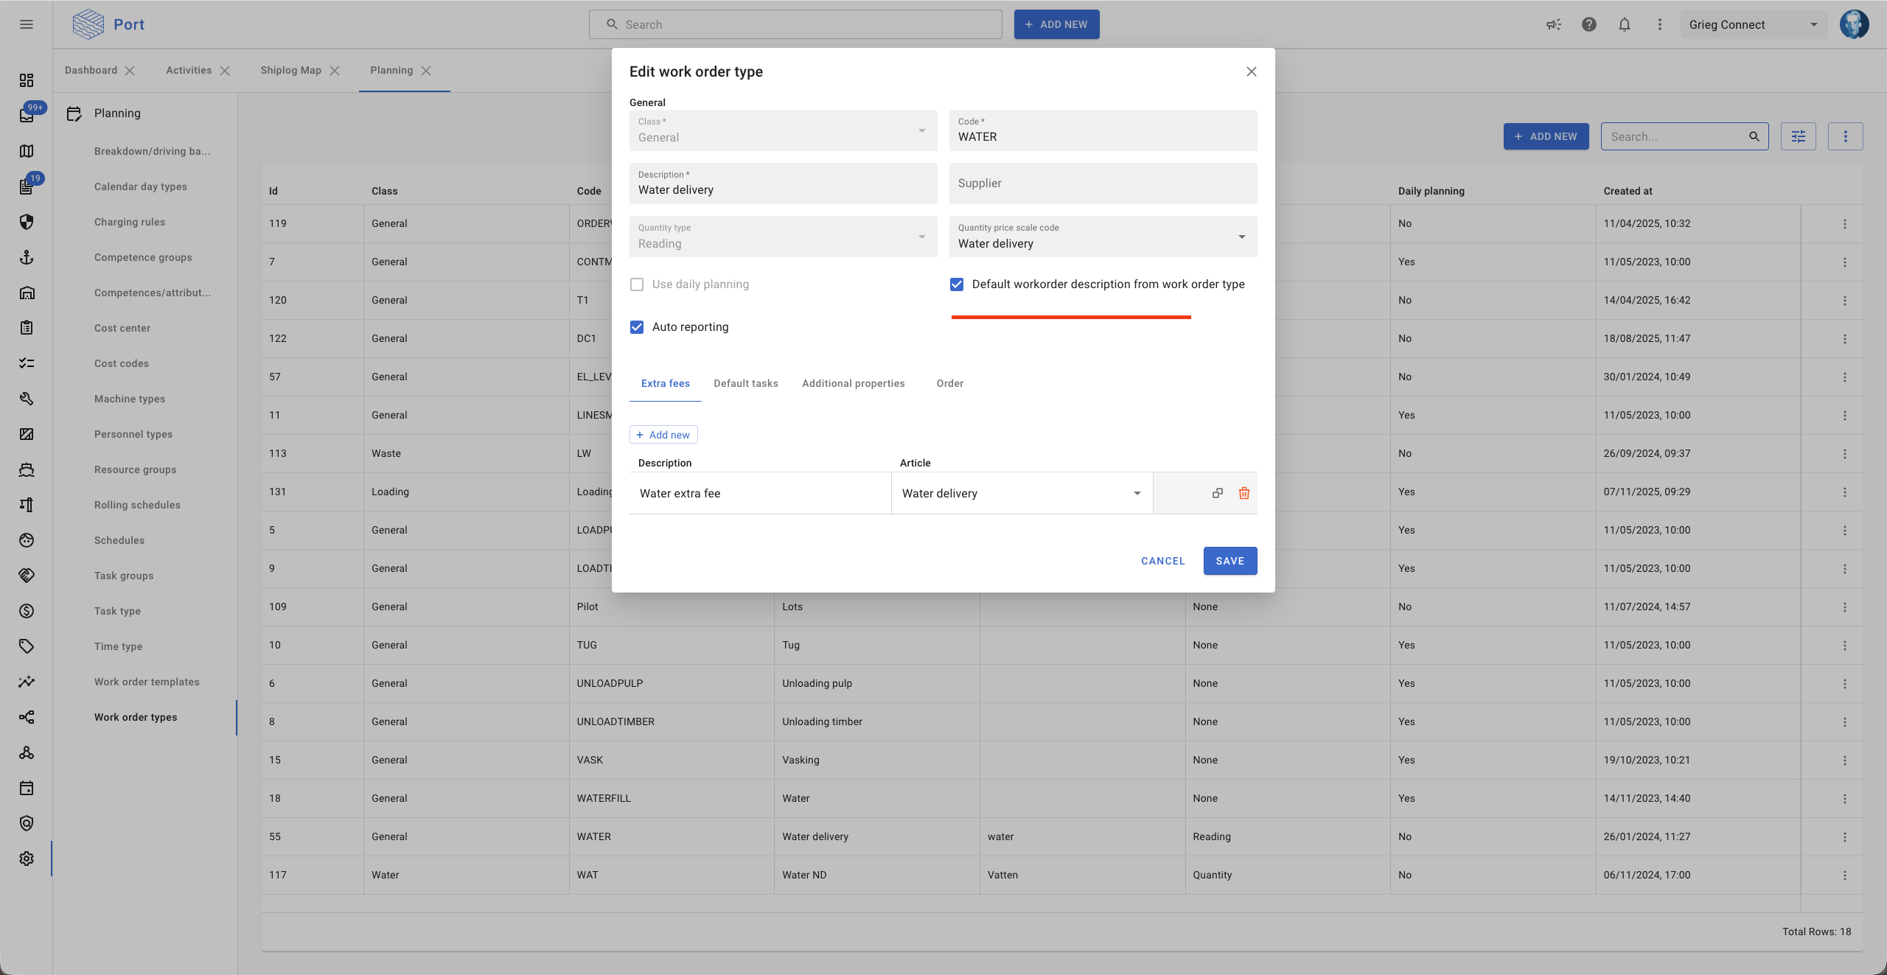Click the anchor icon in sidebar
The width and height of the screenshot is (1887, 975).
tap(27, 257)
